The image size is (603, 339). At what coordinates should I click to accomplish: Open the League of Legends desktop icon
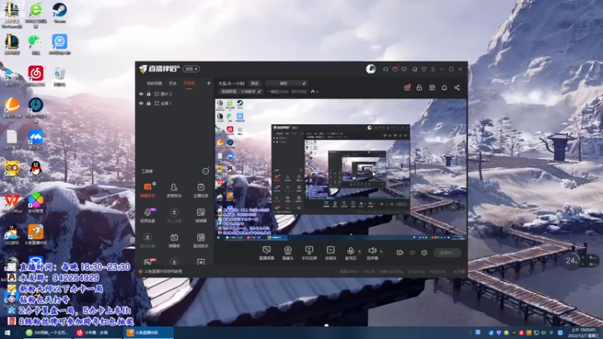pos(12,44)
